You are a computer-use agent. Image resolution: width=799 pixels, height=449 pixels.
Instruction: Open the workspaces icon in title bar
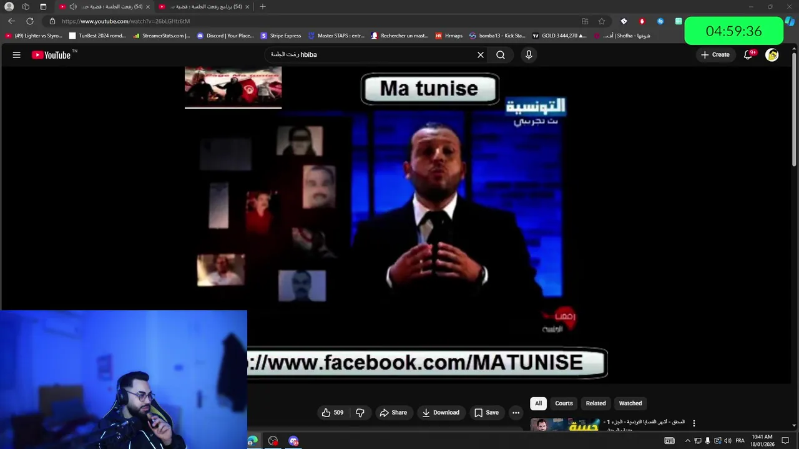[x=26, y=7]
